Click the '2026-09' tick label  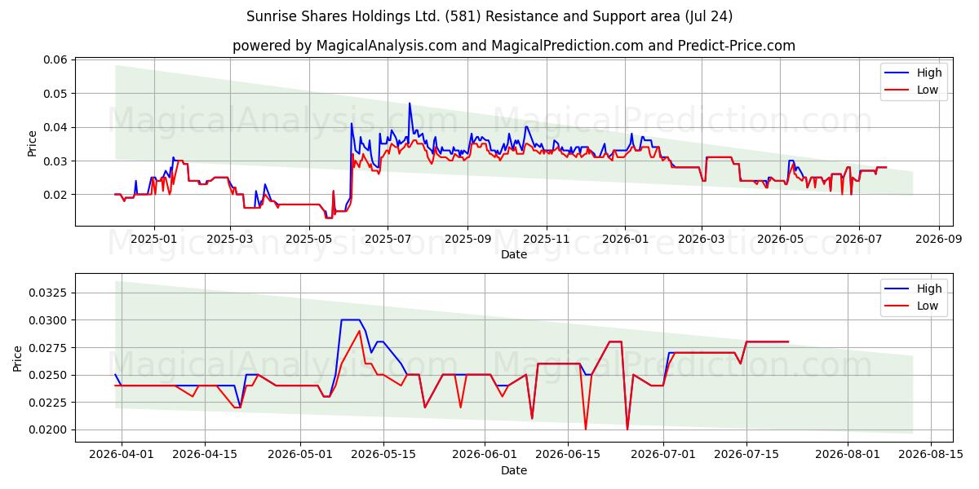pos(939,239)
